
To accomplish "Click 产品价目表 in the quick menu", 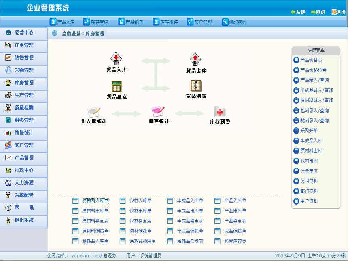I will (x=311, y=60).
